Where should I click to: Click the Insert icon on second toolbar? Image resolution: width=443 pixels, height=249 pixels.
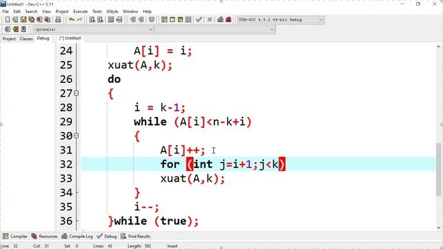[8, 29]
